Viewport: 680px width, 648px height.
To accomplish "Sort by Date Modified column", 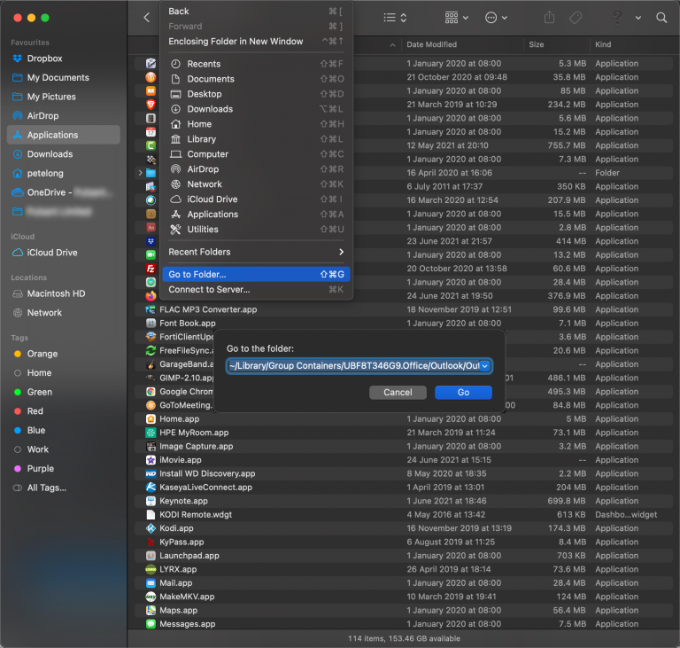I will click(x=431, y=44).
